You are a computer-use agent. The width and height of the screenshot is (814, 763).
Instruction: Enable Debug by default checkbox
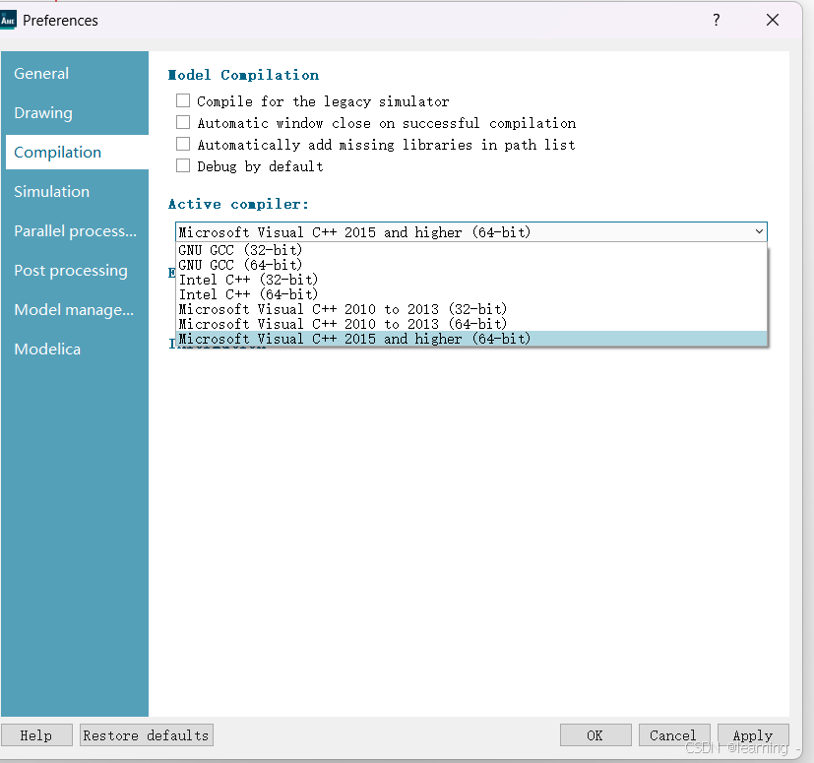tap(183, 165)
